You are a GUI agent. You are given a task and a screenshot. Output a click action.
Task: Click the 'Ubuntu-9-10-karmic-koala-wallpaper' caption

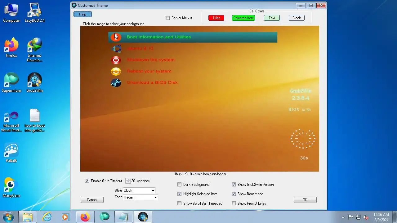(x=200, y=174)
